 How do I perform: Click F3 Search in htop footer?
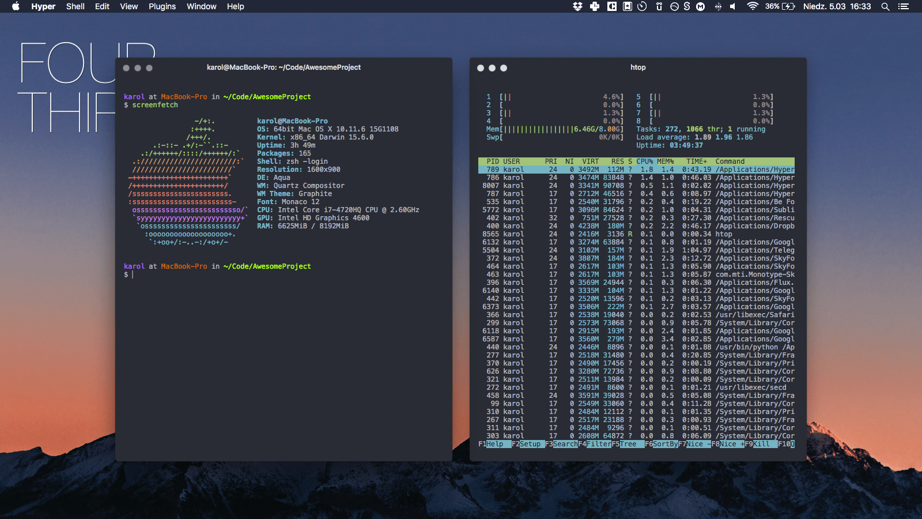(562, 444)
